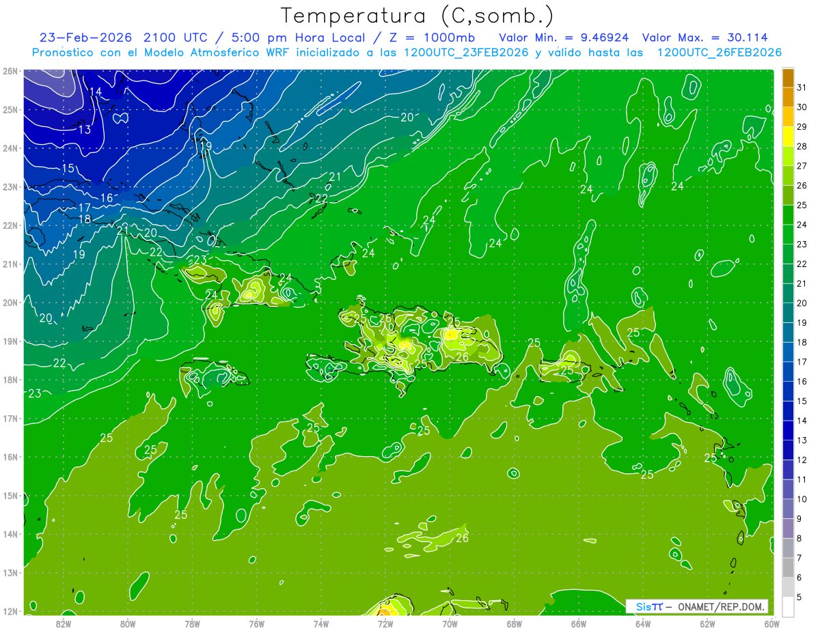Viewport: 820px width, 633px height.
Task: Click the bright yellow hotspot over eastern Hispaniola
Action: [451, 335]
